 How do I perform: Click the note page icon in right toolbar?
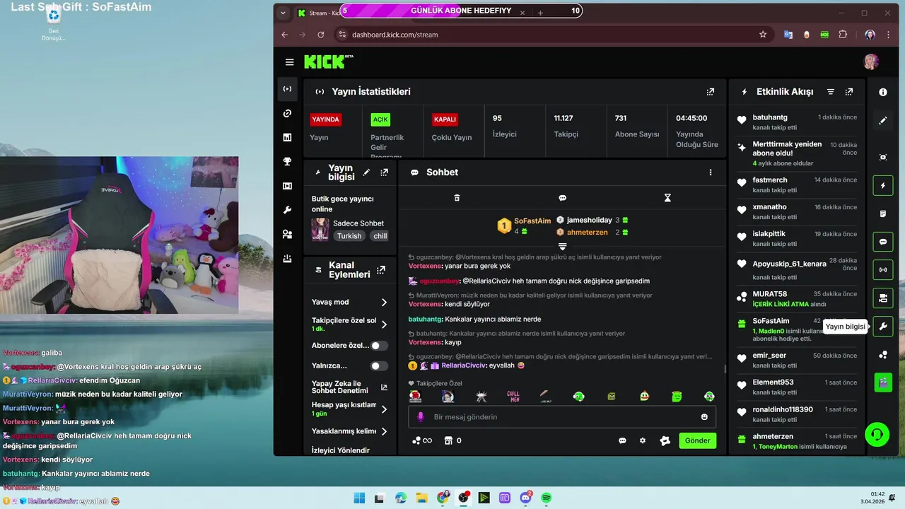tap(883, 213)
